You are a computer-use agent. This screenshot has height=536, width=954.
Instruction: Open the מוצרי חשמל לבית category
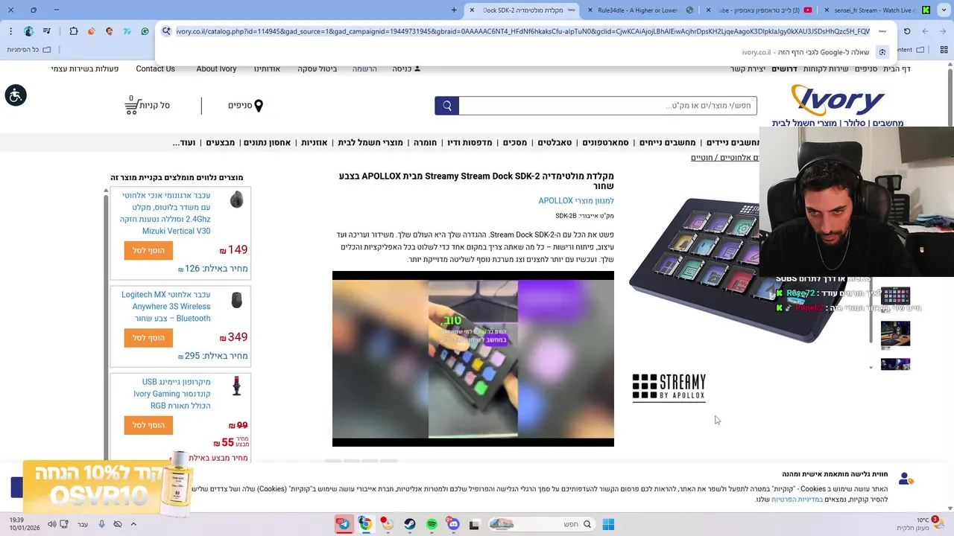(x=370, y=142)
